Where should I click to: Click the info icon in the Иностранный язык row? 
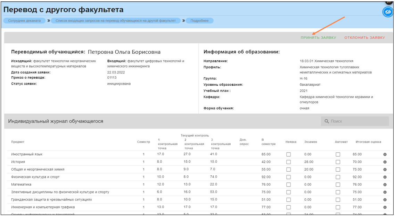385,154
